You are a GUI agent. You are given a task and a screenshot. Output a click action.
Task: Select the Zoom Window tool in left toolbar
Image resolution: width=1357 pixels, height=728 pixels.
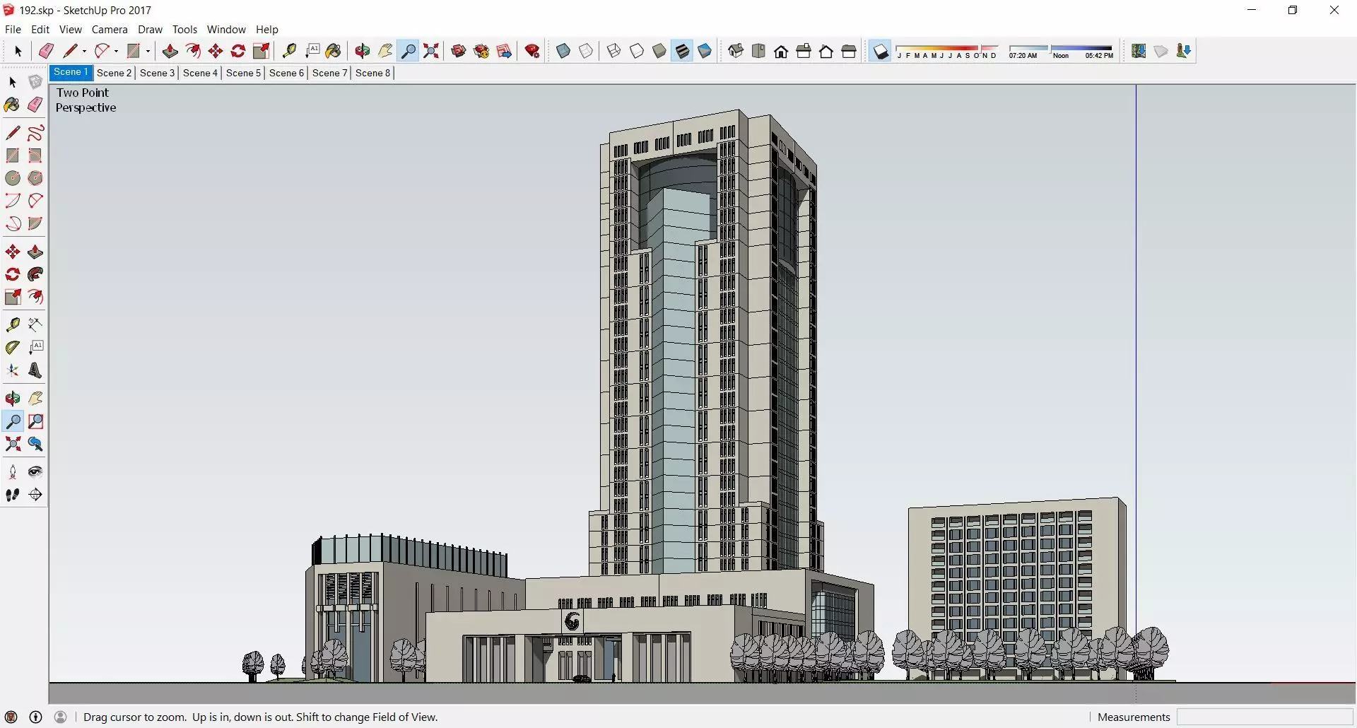35,422
